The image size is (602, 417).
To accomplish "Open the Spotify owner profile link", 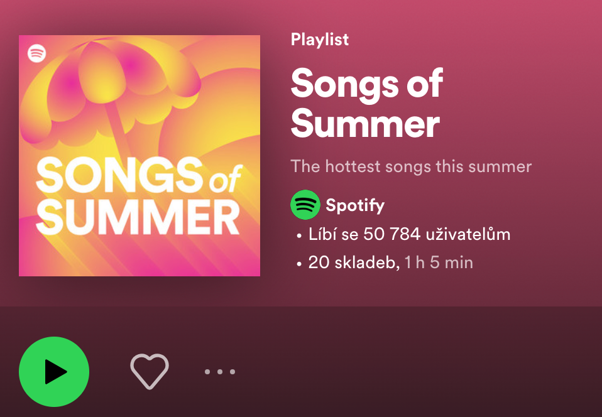I will coord(355,205).
